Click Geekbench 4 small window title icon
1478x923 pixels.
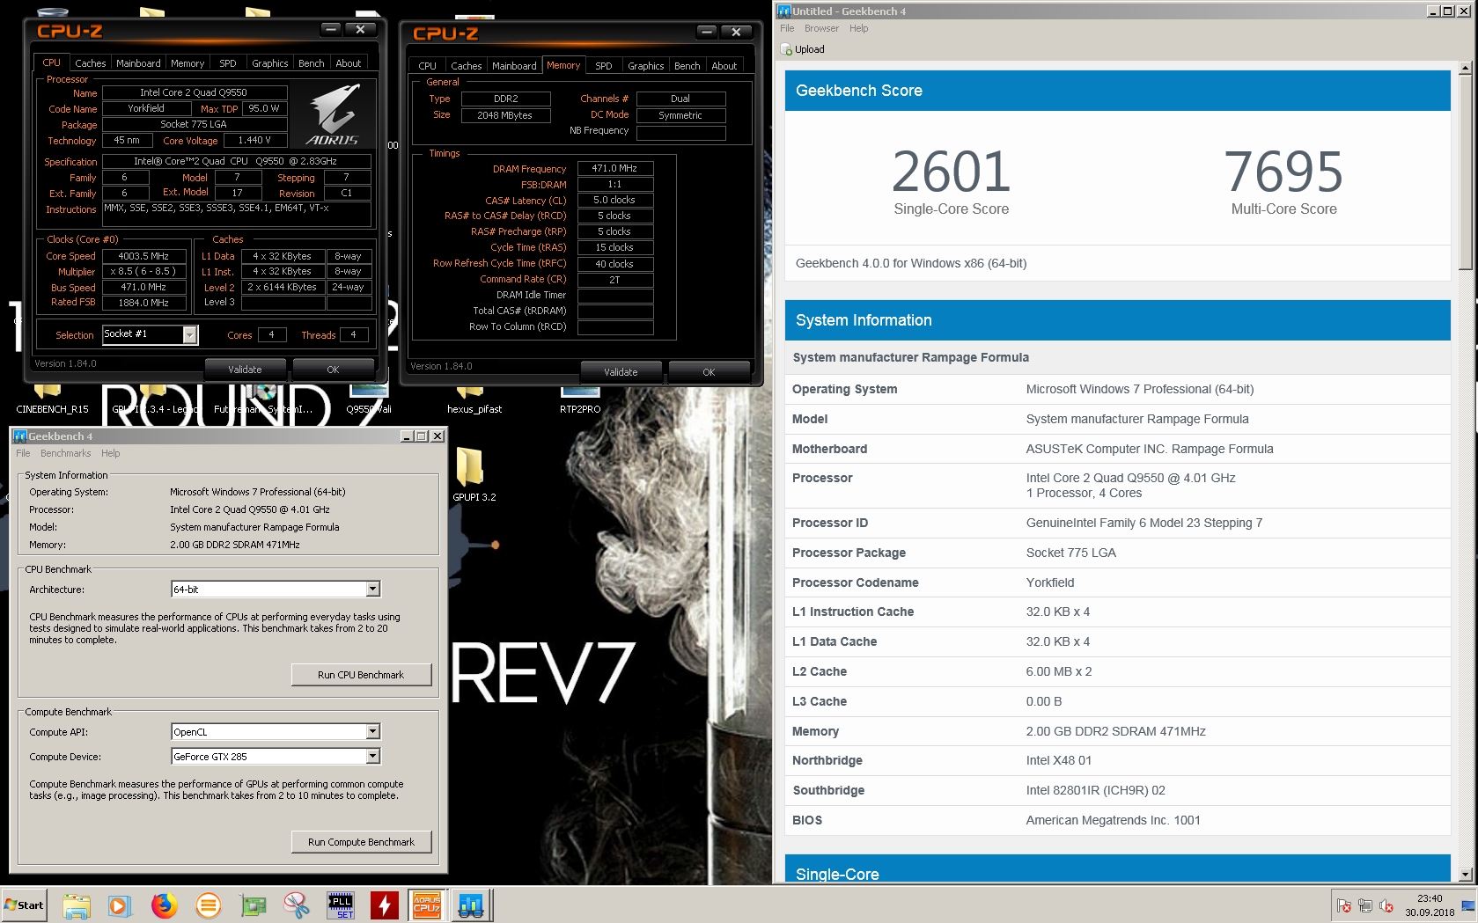[19, 436]
